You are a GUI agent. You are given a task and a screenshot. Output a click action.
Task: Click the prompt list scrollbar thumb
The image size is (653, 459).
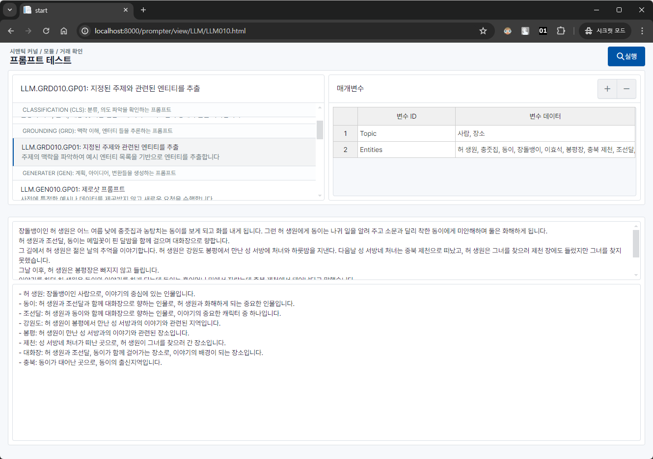point(320,130)
